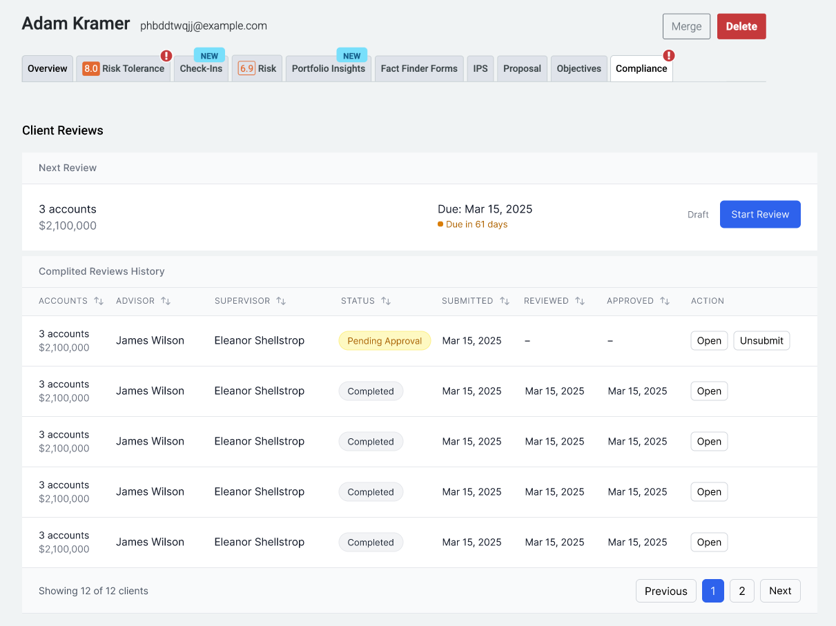Switch to Portfolio Insights tab
Image resolution: width=836 pixels, height=626 pixels.
coord(328,69)
